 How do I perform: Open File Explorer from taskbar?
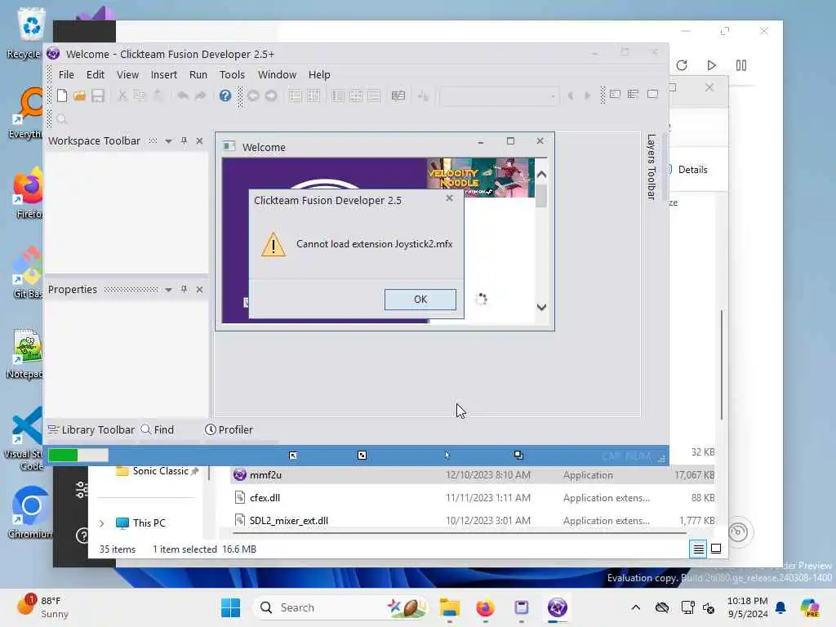pos(450,607)
